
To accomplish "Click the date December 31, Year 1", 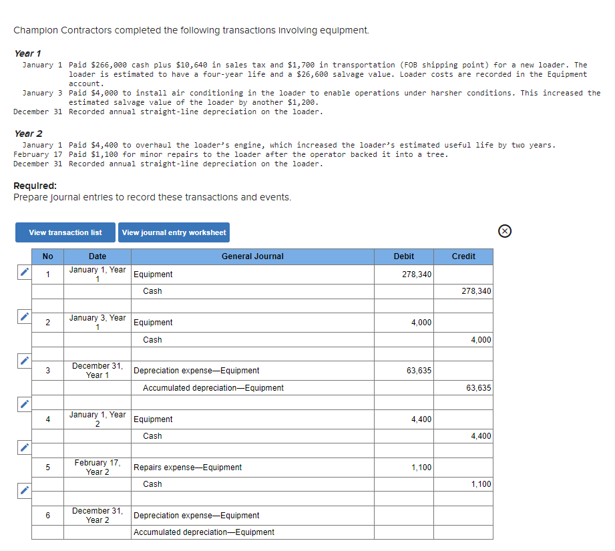I will tap(97, 371).
